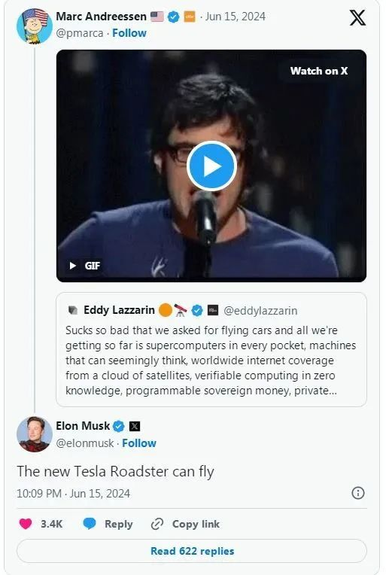Click the copy link chain icon
The width and height of the screenshot is (386, 575).
[157, 524]
